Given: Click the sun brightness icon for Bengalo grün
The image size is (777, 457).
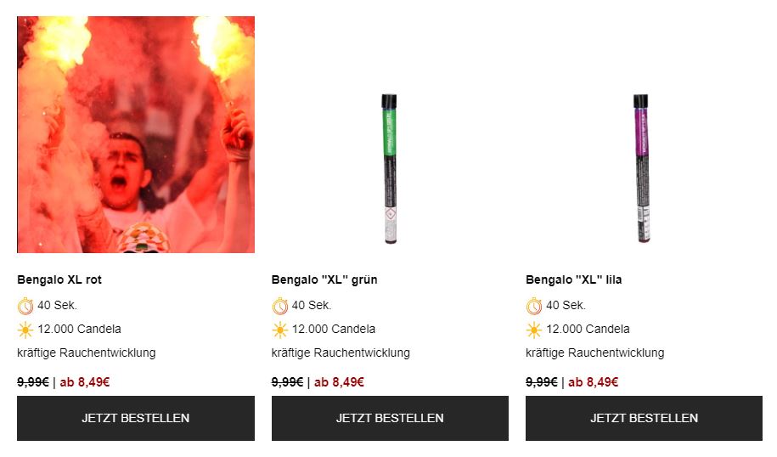Looking at the screenshot, I should click(279, 330).
